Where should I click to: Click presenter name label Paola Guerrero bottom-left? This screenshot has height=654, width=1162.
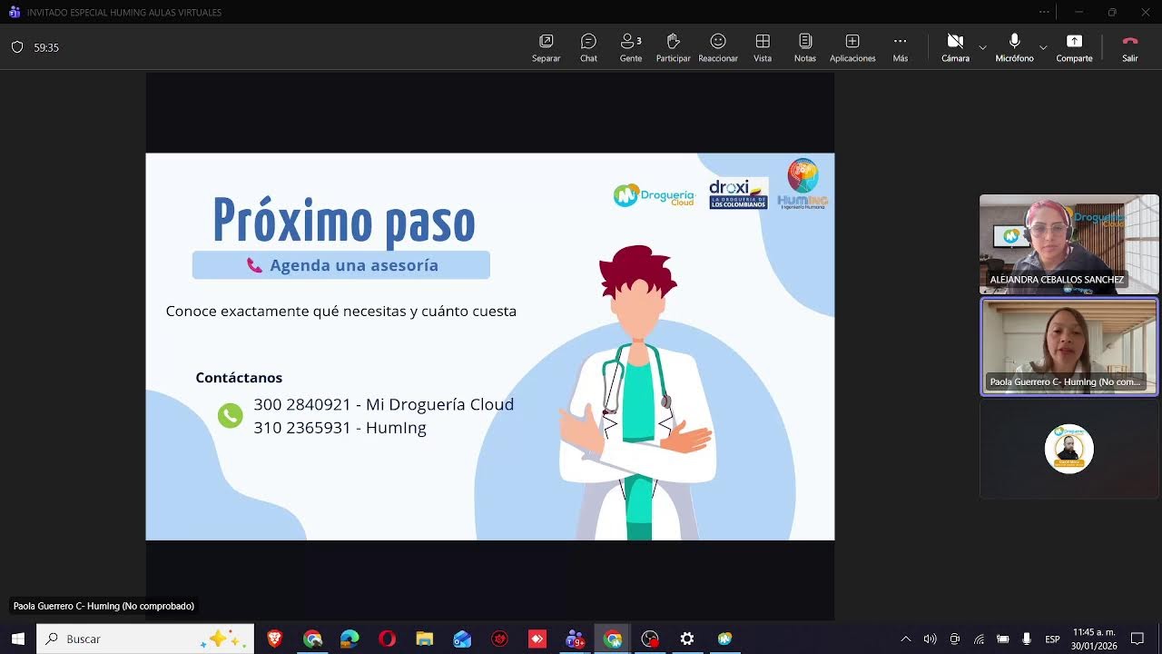[x=103, y=606]
